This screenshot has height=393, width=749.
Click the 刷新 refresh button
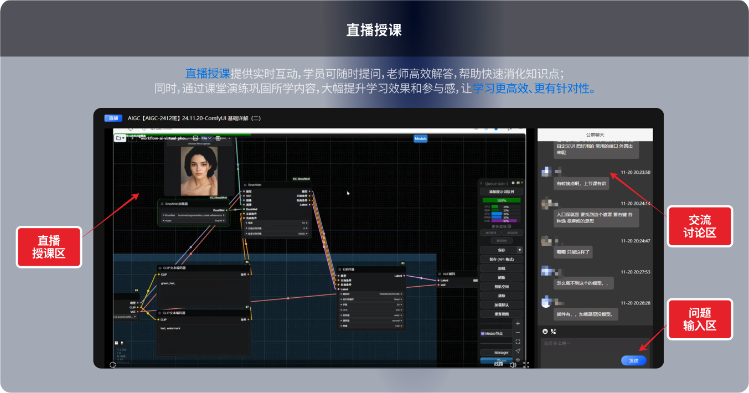(x=502, y=277)
